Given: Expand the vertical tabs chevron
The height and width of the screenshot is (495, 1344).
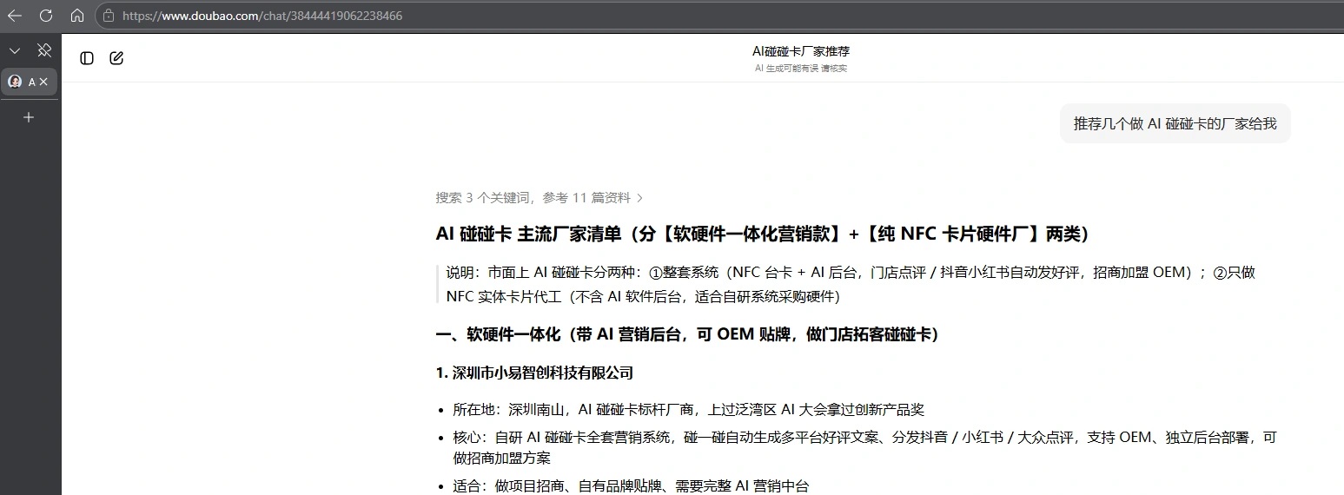Looking at the screenshot, I should click(15, 50).
